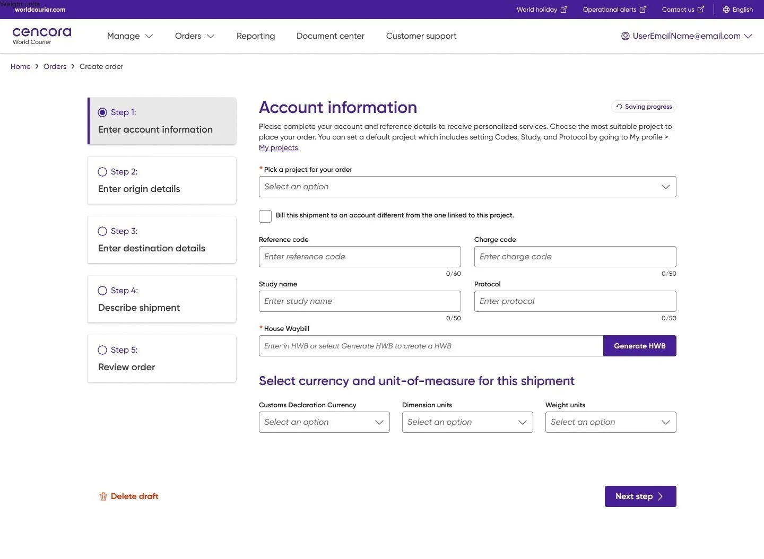Click the Saving progress refresh icon
Image resolution: width=764 pixels, height=559 pixels.
point(619,107)
